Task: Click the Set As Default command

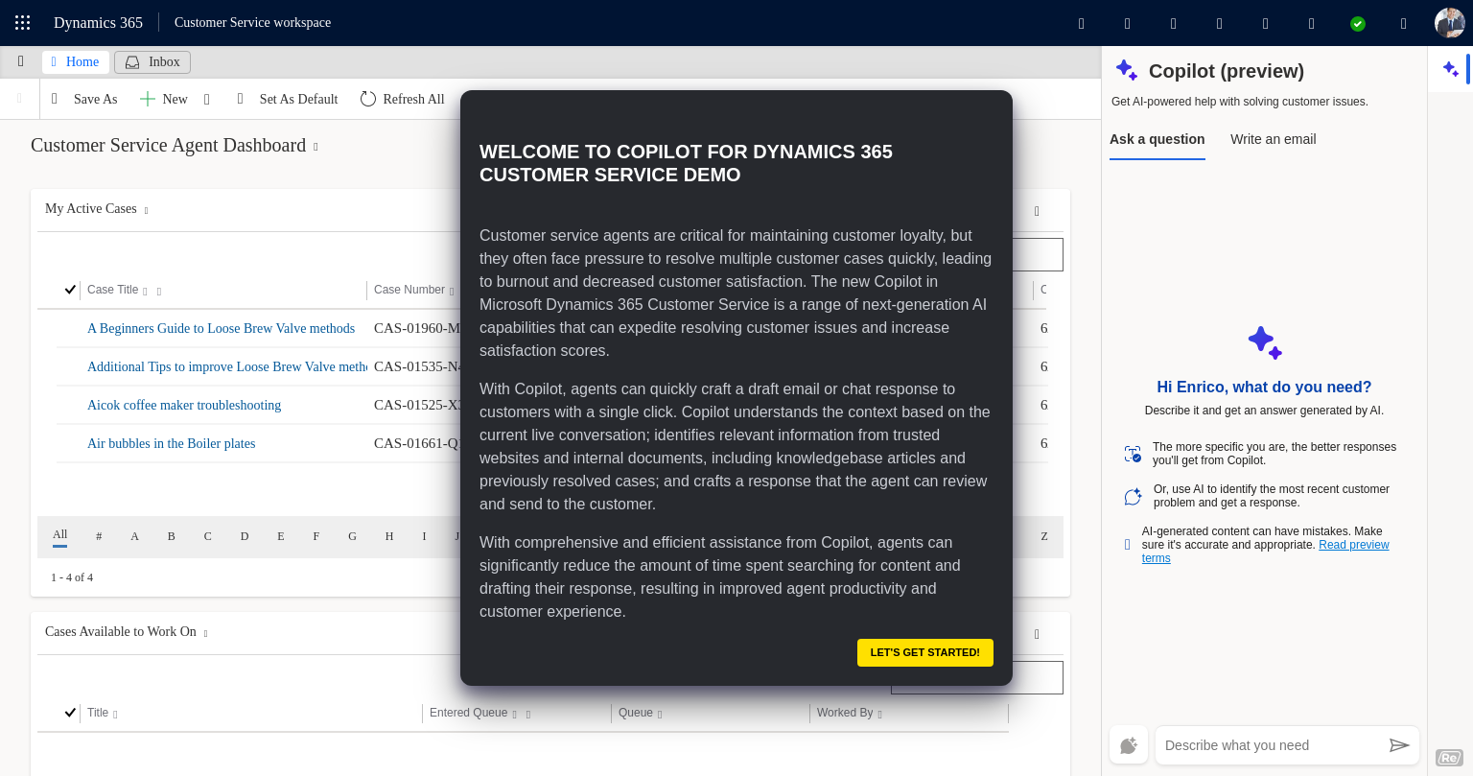Action: point(298,99)
